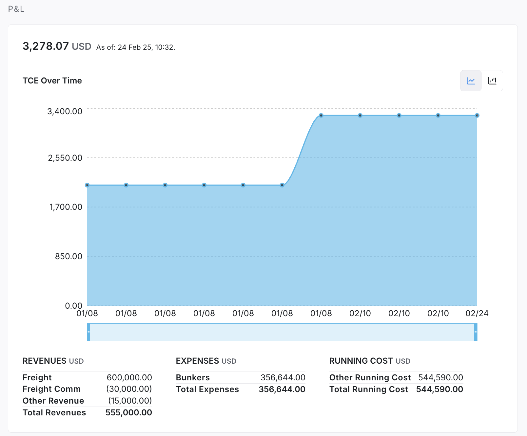Click the 3,400.00 y-axis label

[x=65, y=112]
